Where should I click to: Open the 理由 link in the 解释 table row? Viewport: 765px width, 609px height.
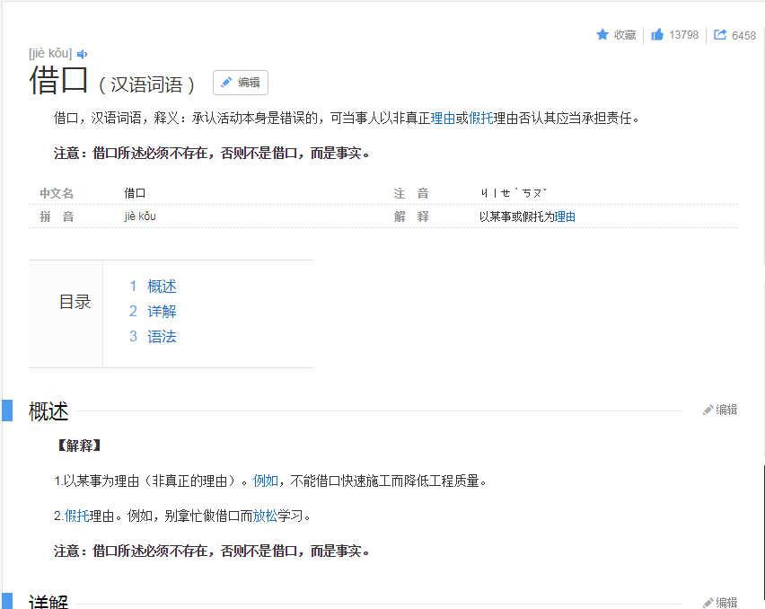click(565, 216)
